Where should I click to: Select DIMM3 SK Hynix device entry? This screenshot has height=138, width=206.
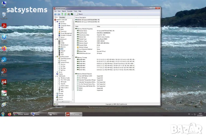[x=87, y=22]
